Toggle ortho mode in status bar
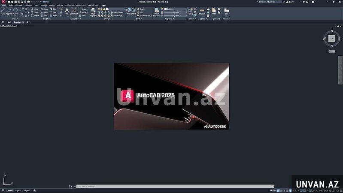343x193 pixels. click(287, 191)
